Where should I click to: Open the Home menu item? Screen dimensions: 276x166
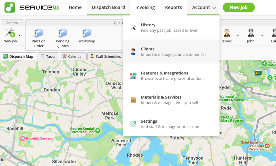coord(75,7)
